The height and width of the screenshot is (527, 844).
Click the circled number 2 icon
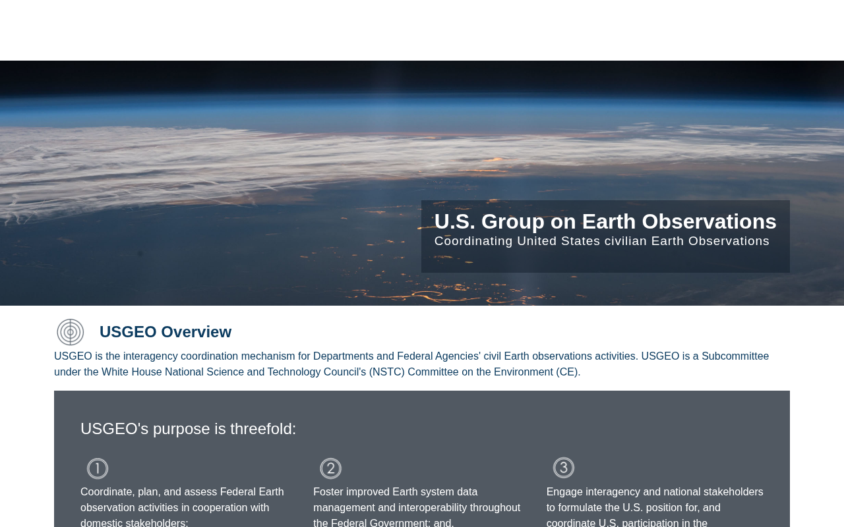pos(331,469)
